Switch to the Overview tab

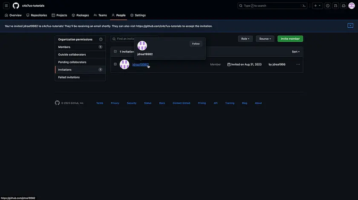13,15
